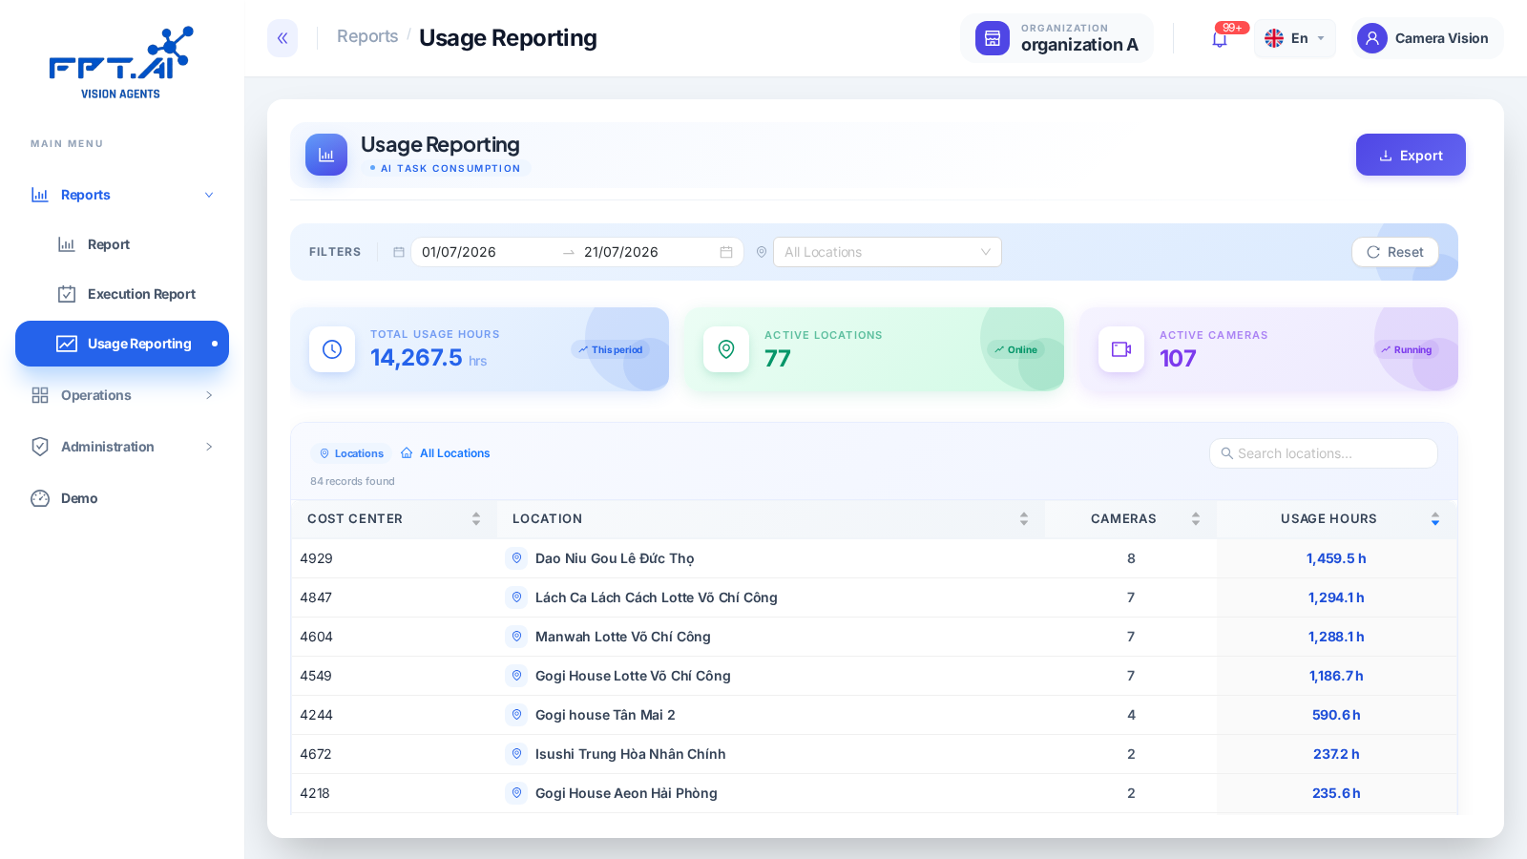Click the Camera Vision user avatar icon
This screenshot has height=859, width=1527.
click(1372, 38)
